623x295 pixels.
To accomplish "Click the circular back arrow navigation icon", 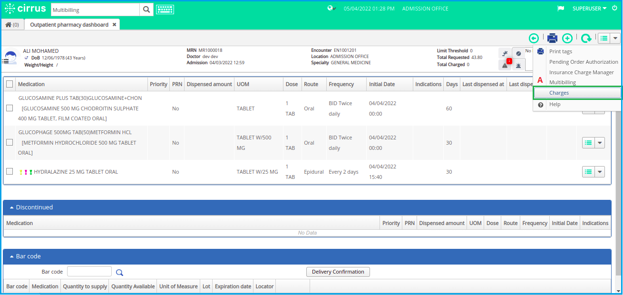I will [534, 38].
